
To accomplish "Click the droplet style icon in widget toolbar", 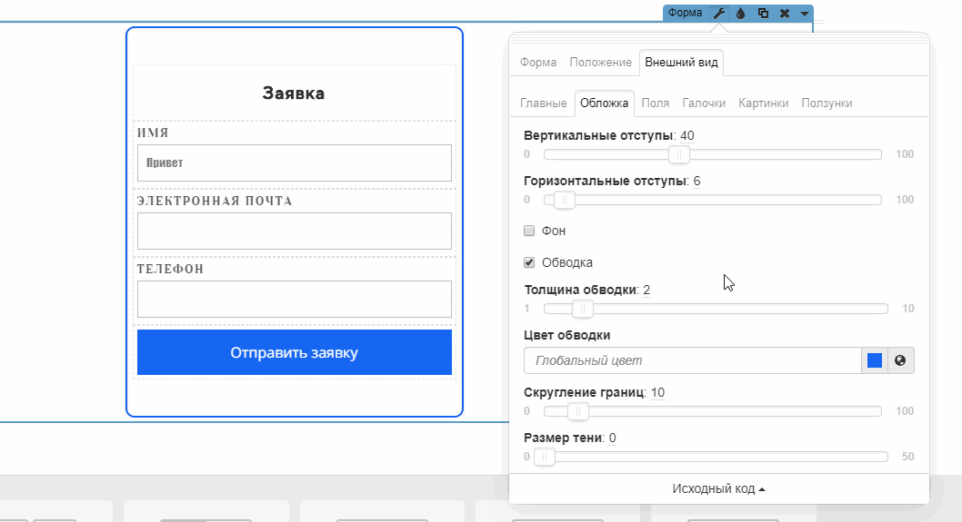I will (740, 14).
